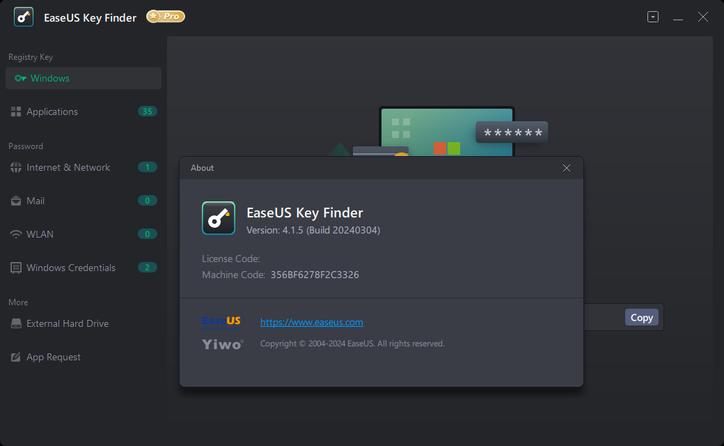724x446 pixels.
Task: Open Internet & Network passwords
Action: tap(84, 167)
